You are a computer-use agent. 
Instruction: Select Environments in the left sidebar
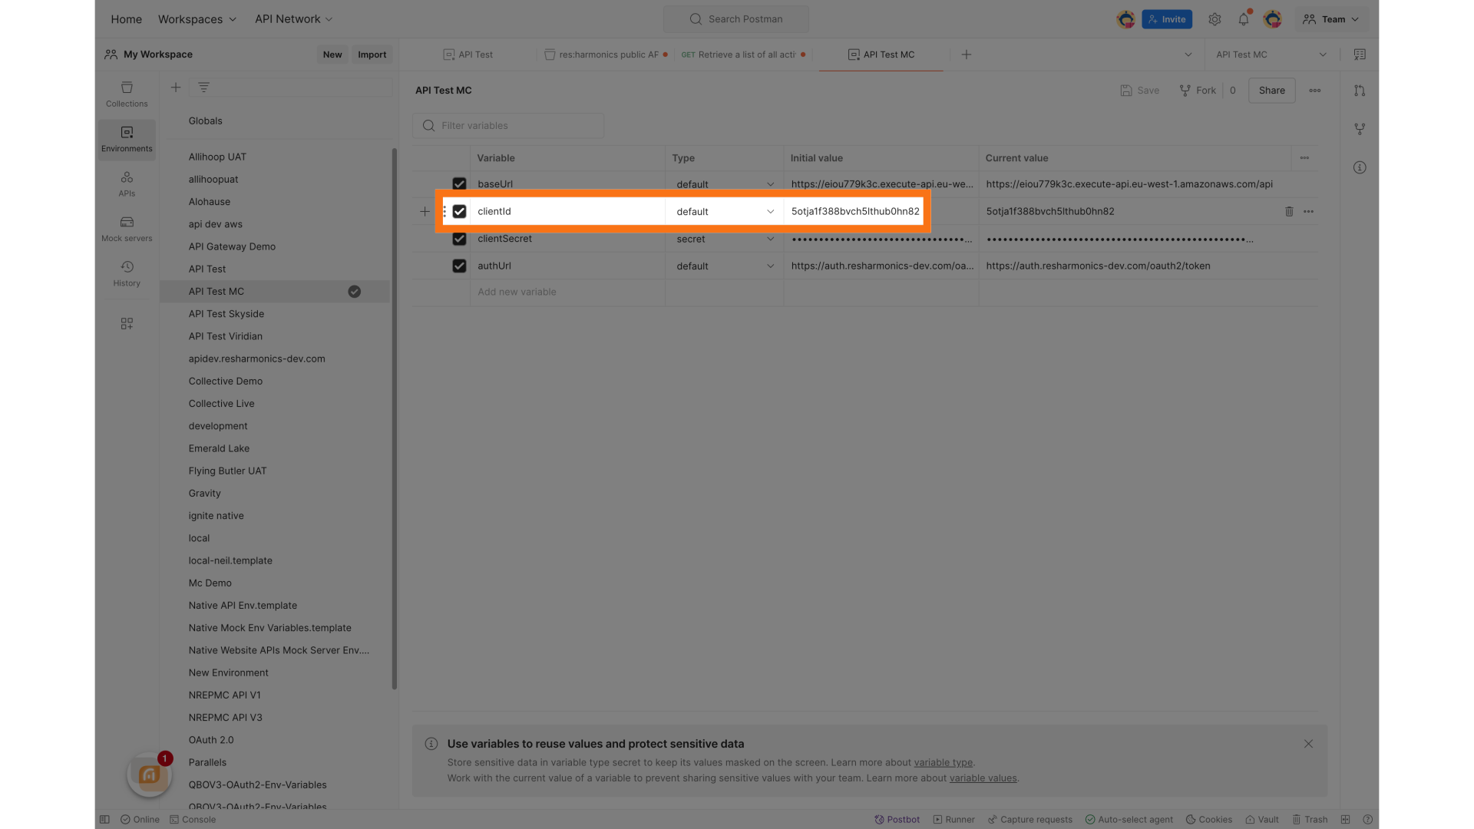[127, 139]
